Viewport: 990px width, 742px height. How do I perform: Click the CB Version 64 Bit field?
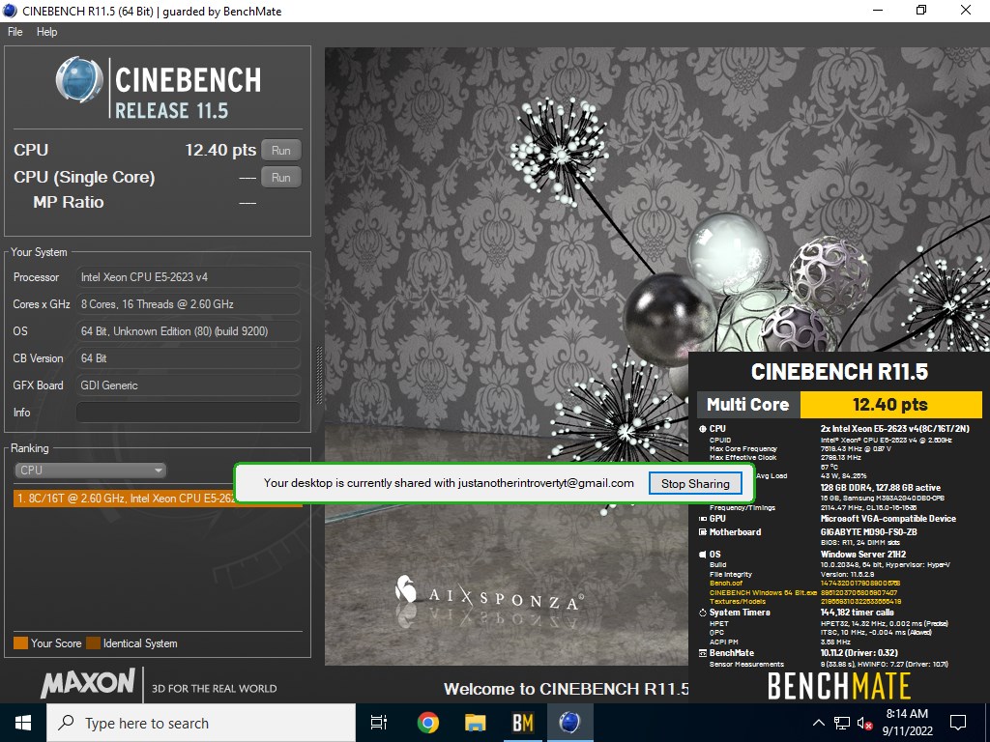coord(189,358)
